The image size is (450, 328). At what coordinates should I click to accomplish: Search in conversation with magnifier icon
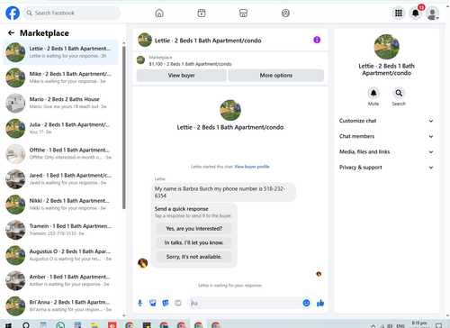399,93
